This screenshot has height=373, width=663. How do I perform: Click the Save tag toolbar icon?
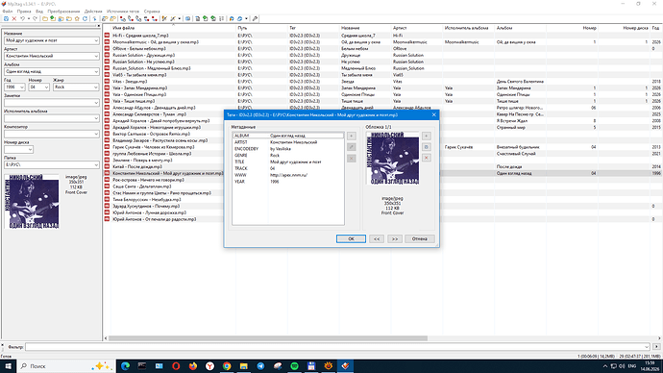point(7,18)
